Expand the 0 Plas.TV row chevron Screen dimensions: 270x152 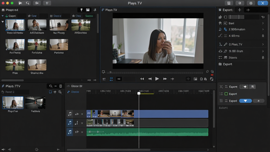click(x=263, y=44)
